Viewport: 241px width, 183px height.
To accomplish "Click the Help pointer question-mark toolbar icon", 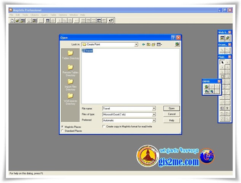I will coord(111,21).
